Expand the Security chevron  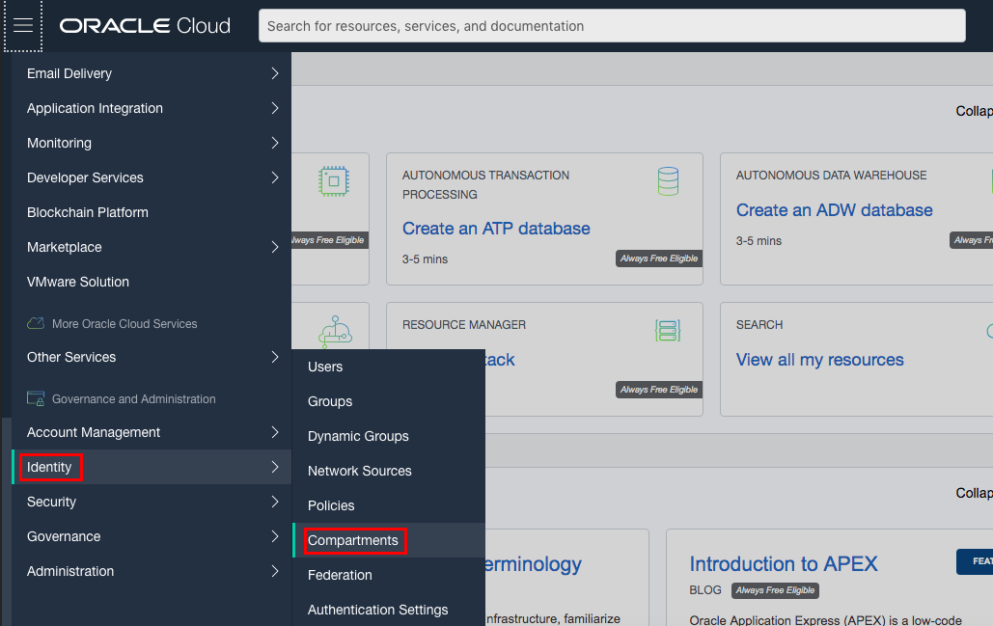[x=275, y=502]
